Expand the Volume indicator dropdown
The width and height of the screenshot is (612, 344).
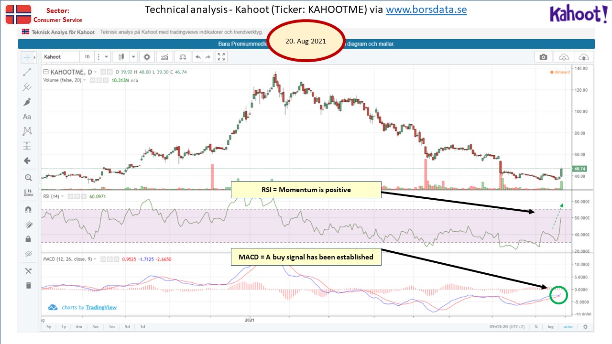[85, 80]
